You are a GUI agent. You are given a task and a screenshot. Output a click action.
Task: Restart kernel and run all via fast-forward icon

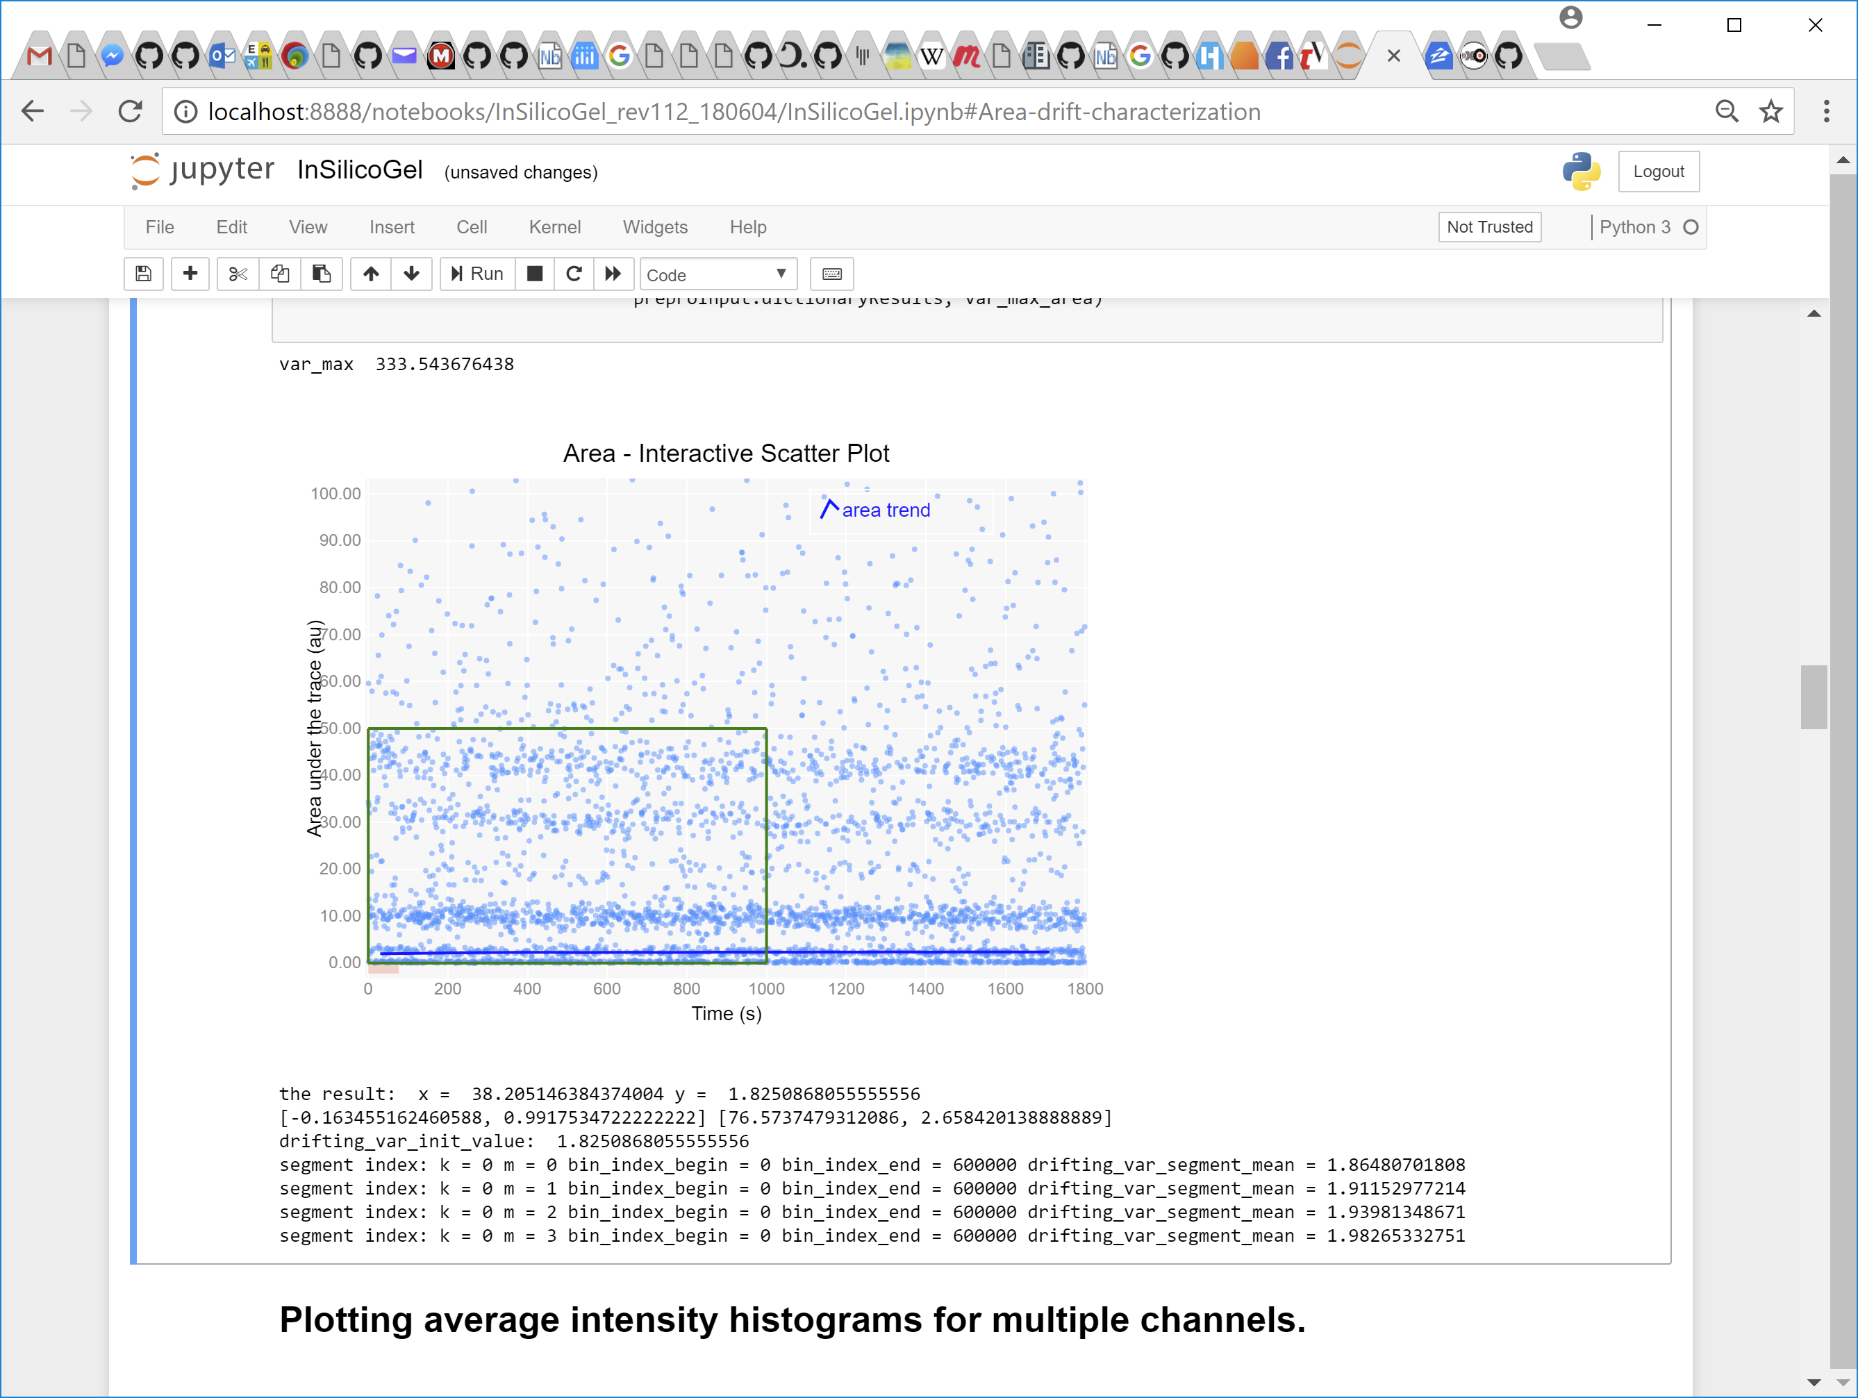(613, 274)
